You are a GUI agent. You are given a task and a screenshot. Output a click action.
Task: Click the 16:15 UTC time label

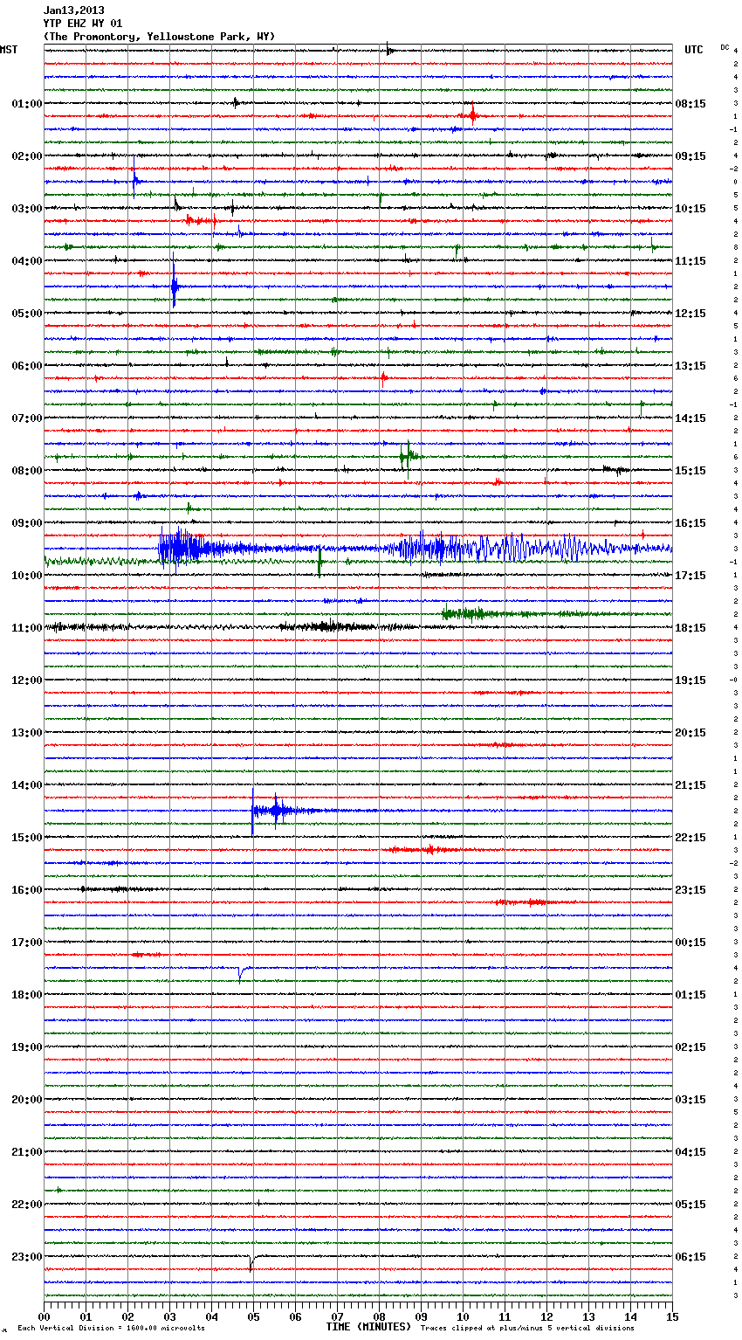(690, 523)
